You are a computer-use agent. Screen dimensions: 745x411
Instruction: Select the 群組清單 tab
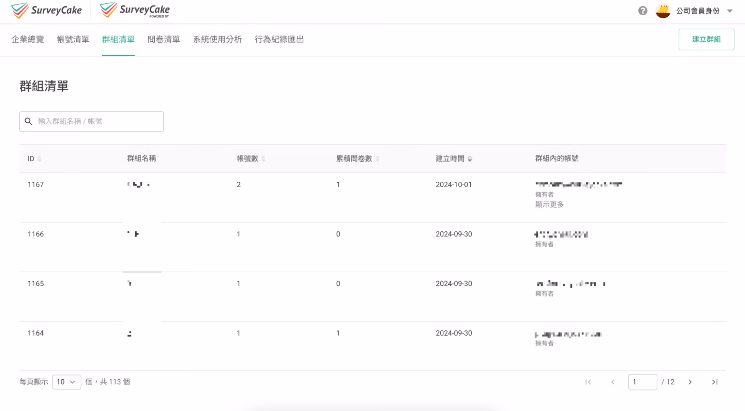tap(118, 39)
